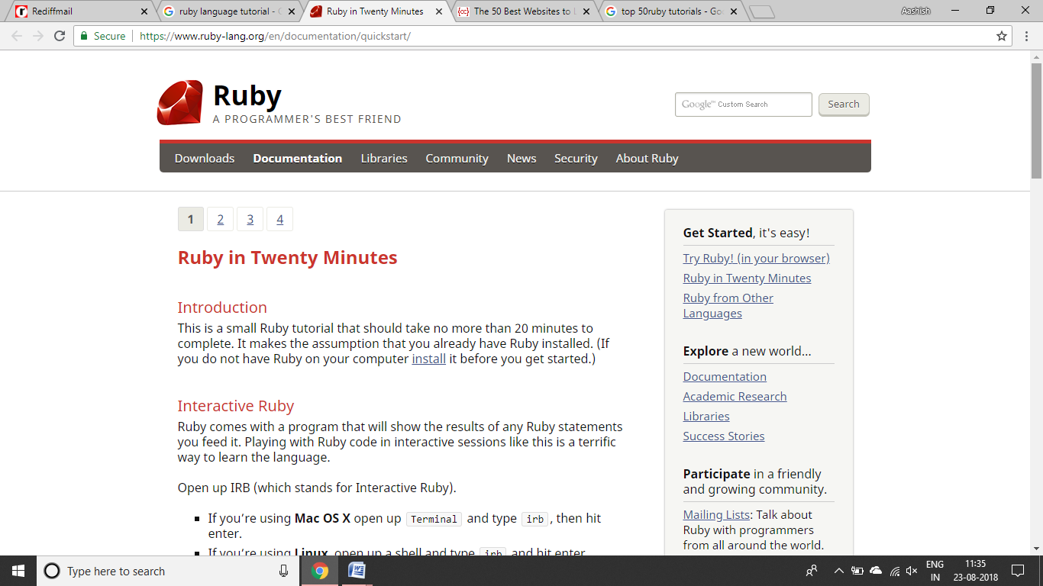Open Word from the taskbar
Screen dimensions: 1043x586
tap(357, 571)
